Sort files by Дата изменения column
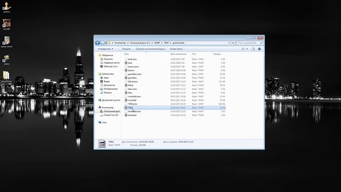The image size is (341, 192). coord(178,54)
